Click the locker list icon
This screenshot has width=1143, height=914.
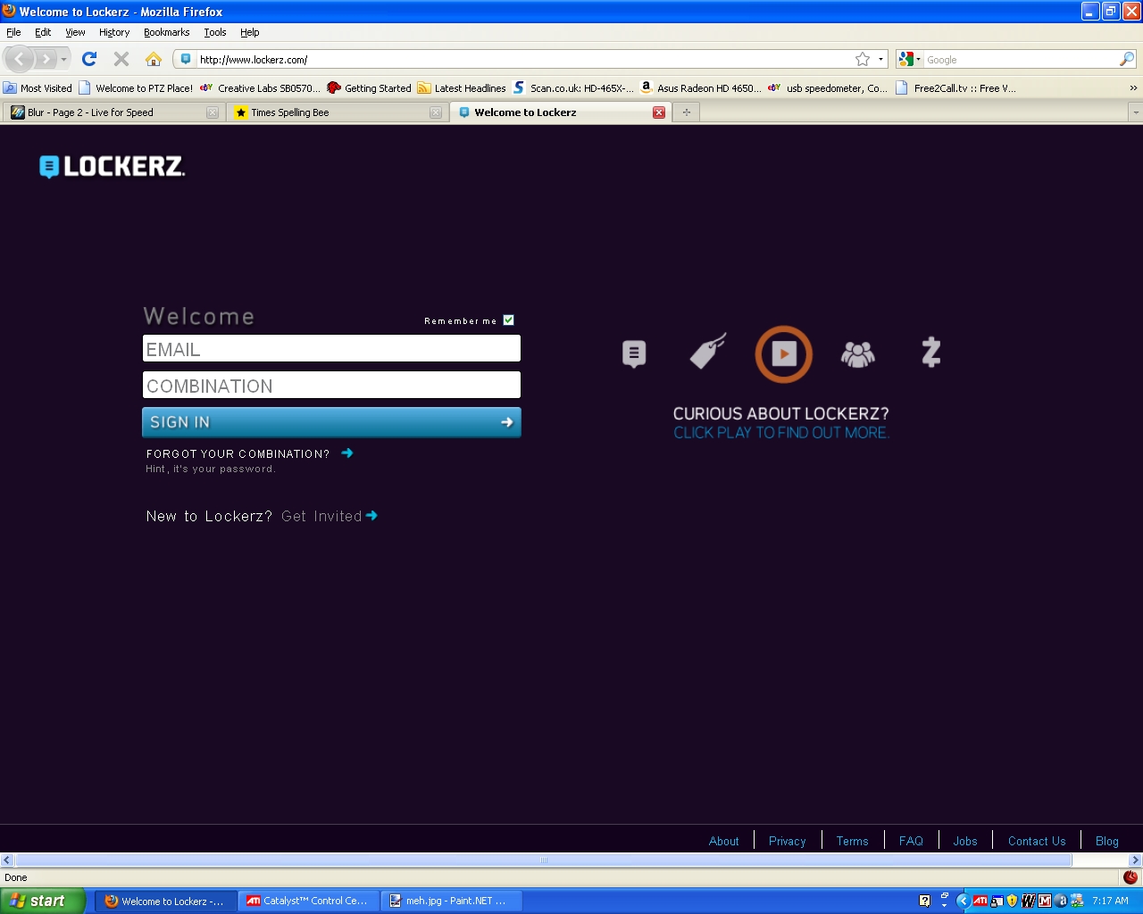click(x=634, y=353)
